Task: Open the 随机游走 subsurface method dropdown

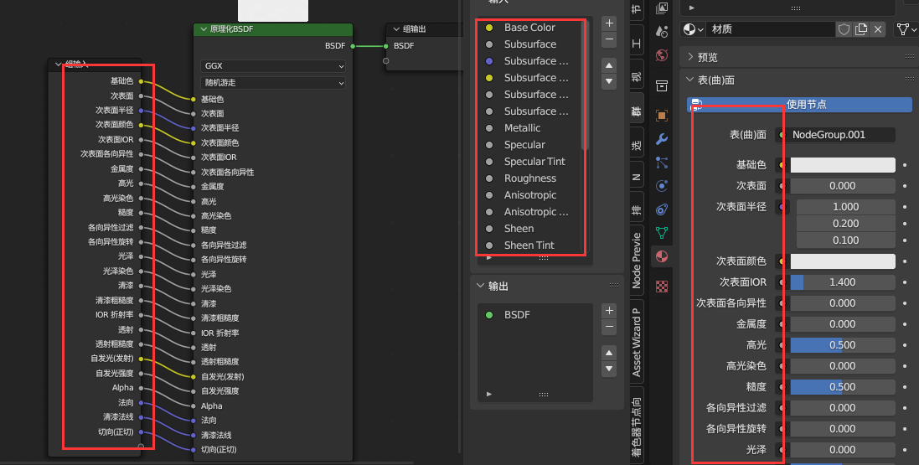Action: point(272,83)
